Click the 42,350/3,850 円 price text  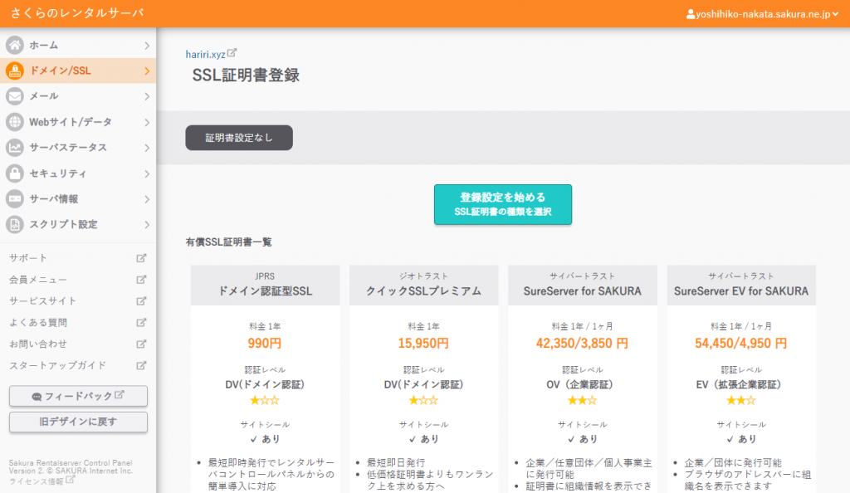[x=582, y=343]
